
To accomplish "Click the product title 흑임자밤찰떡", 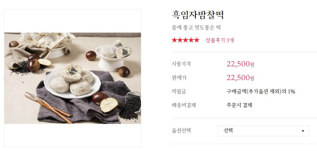I will (x=198, y=15).
